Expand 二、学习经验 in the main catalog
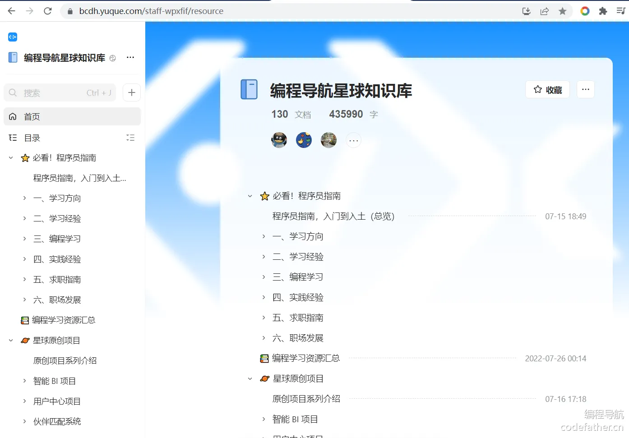629x438 pixels. [264, 257]
